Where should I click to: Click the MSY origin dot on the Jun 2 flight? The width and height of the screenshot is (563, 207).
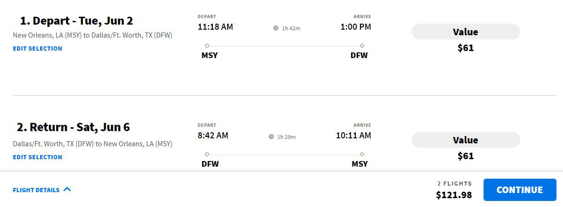coord(207,46)
